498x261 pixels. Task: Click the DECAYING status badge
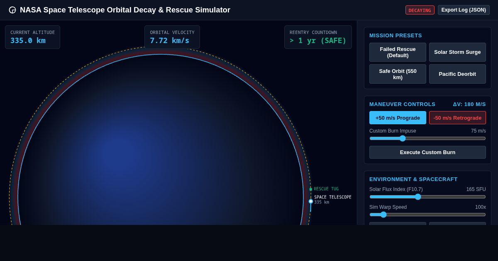420,10
